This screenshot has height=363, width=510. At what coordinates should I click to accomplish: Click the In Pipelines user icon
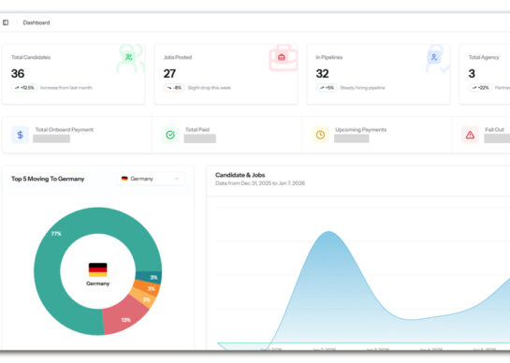click(434, 57)
